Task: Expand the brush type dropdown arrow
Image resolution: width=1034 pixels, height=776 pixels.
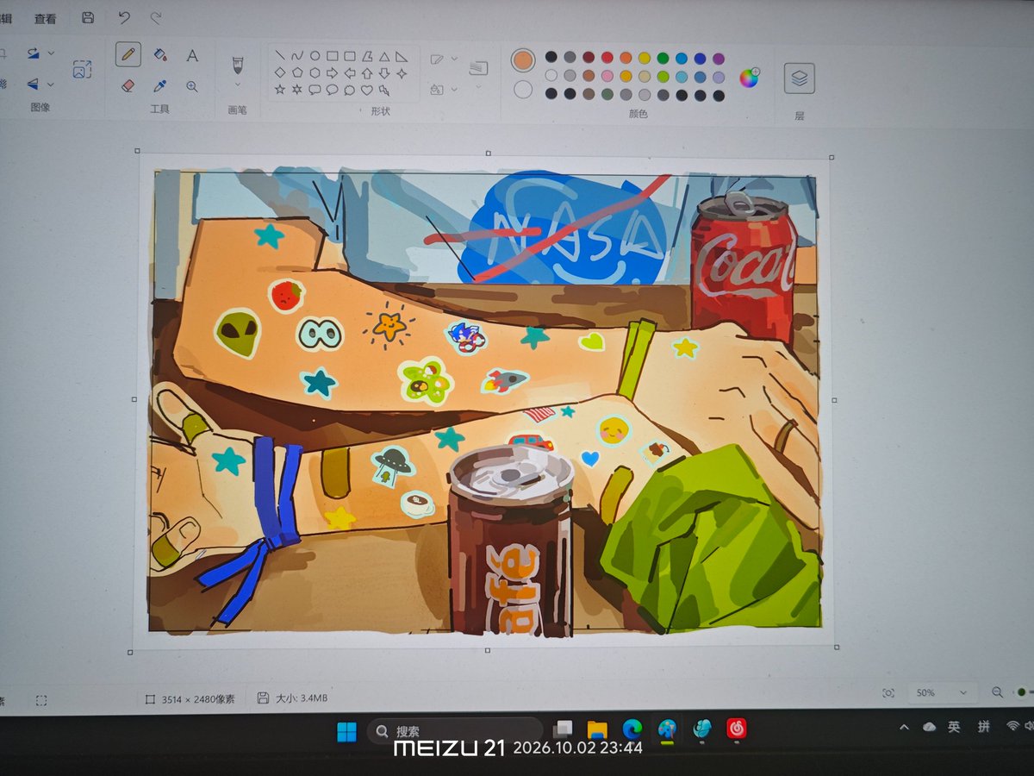Action: [238, 84]
